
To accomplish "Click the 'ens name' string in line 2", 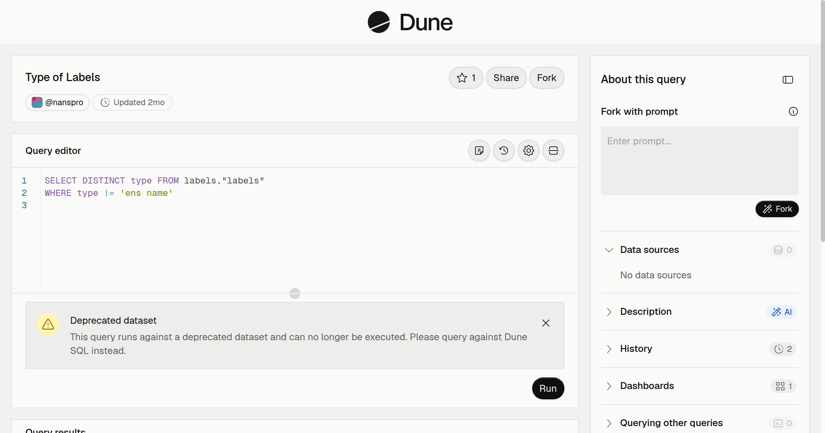I will point(146,193).
